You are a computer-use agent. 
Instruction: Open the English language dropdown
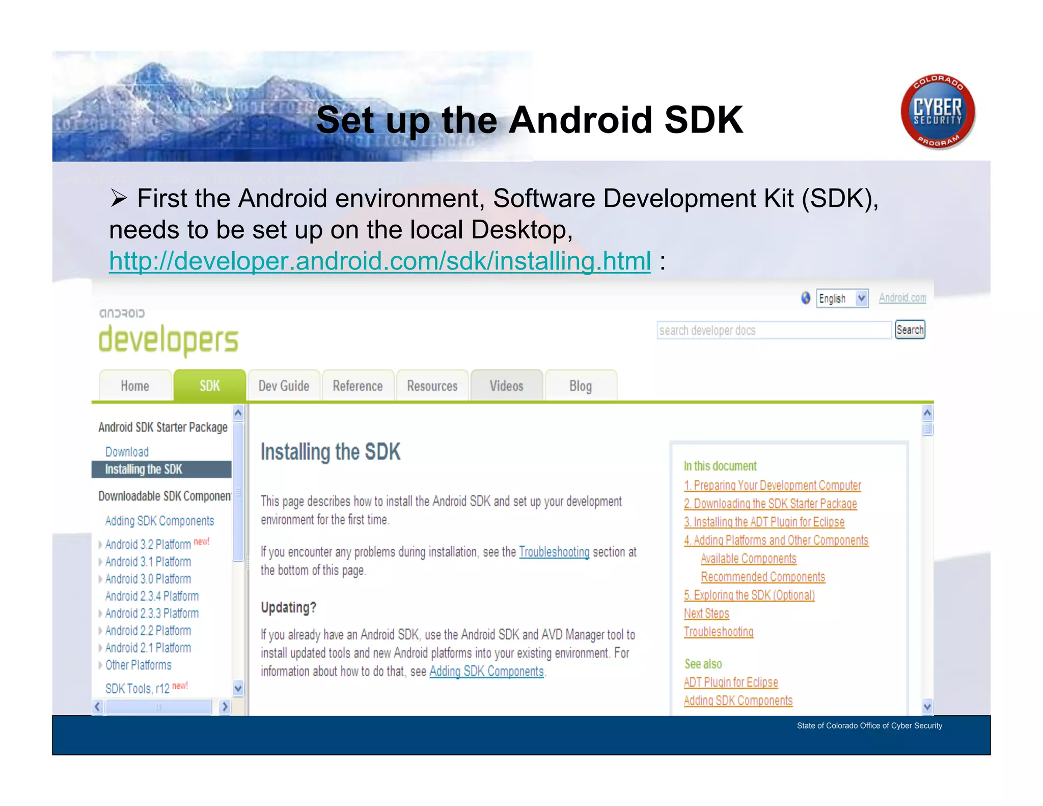pyautogui.click(x=861, y=298)
